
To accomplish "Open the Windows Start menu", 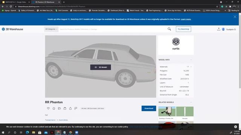I will [3, 132].
